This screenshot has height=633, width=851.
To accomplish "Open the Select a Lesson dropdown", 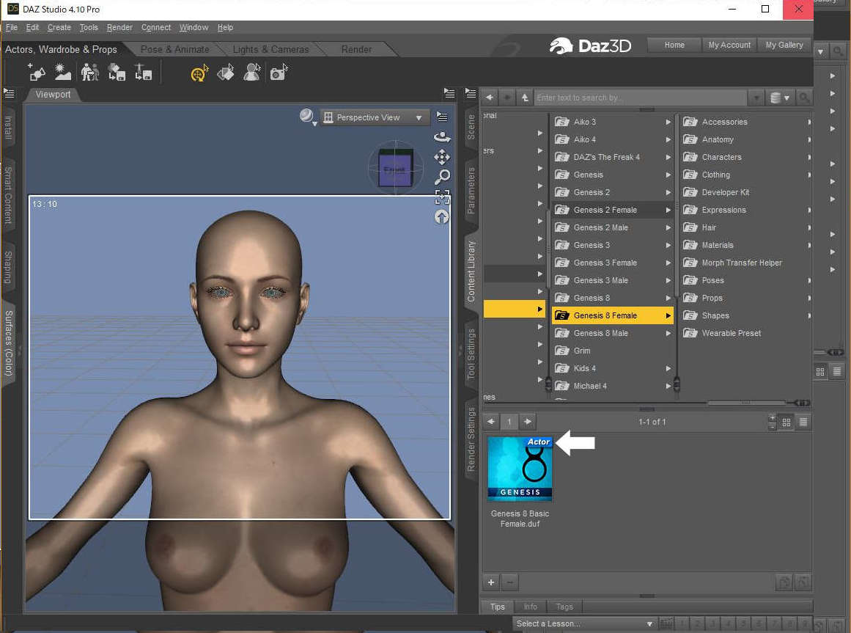I will pos(584,623).
